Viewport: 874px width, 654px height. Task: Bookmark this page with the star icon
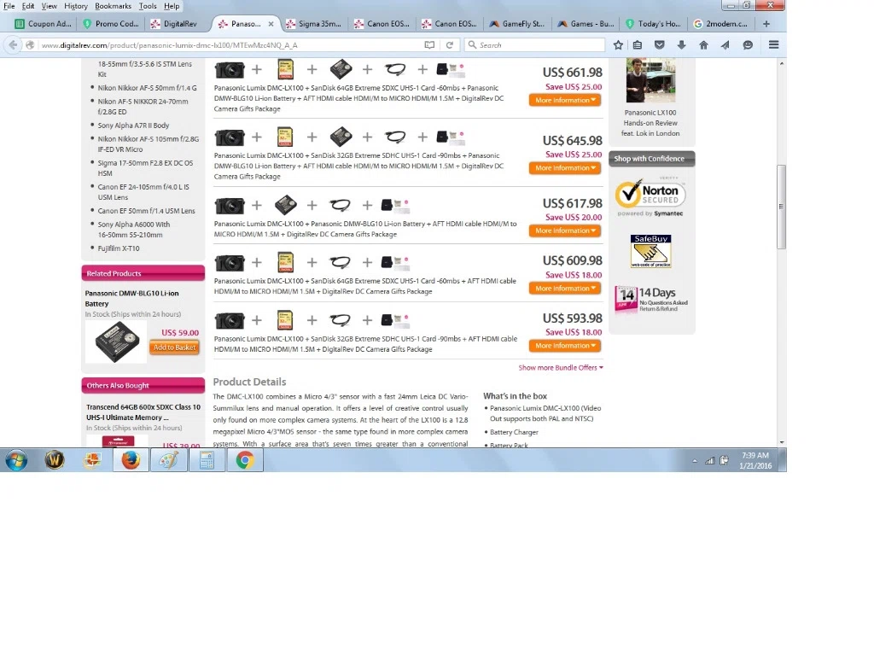point(618,45)
